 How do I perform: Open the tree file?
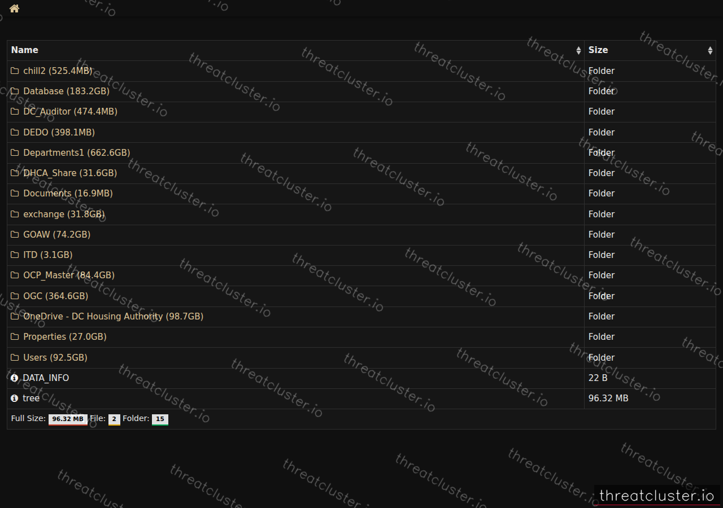click(x=31, y=398)
